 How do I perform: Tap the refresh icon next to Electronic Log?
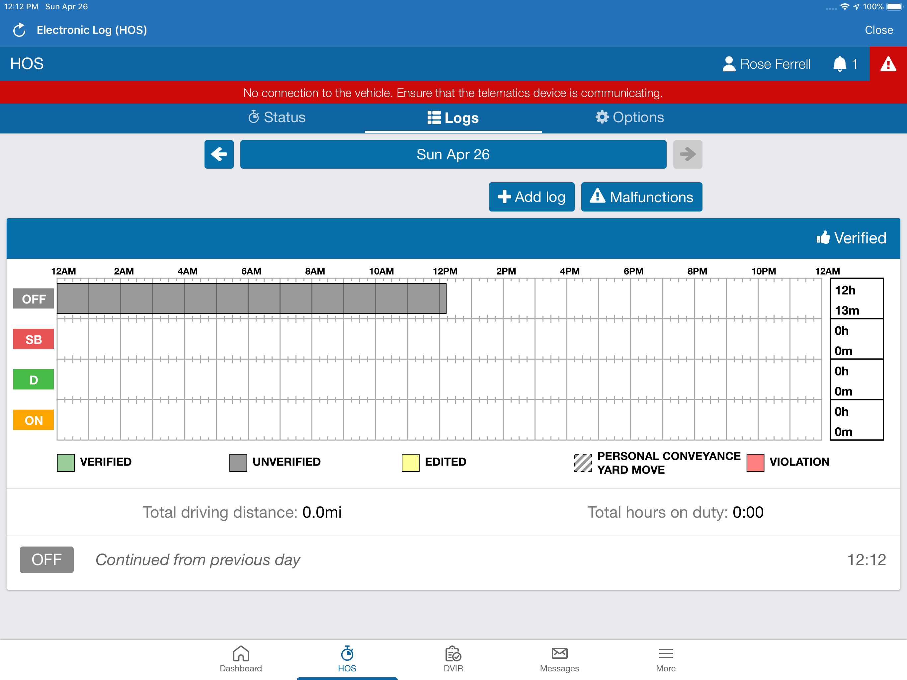[19, 30]
